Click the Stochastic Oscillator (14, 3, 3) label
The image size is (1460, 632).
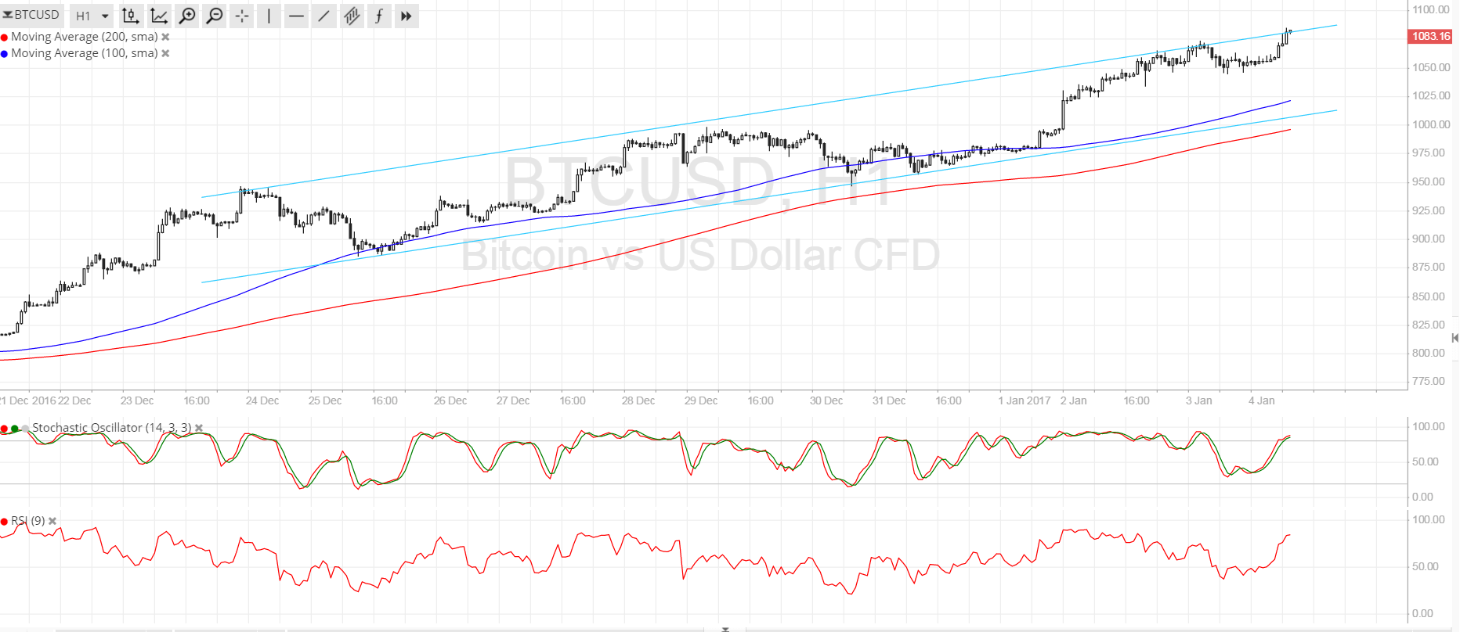click(112, 428)
